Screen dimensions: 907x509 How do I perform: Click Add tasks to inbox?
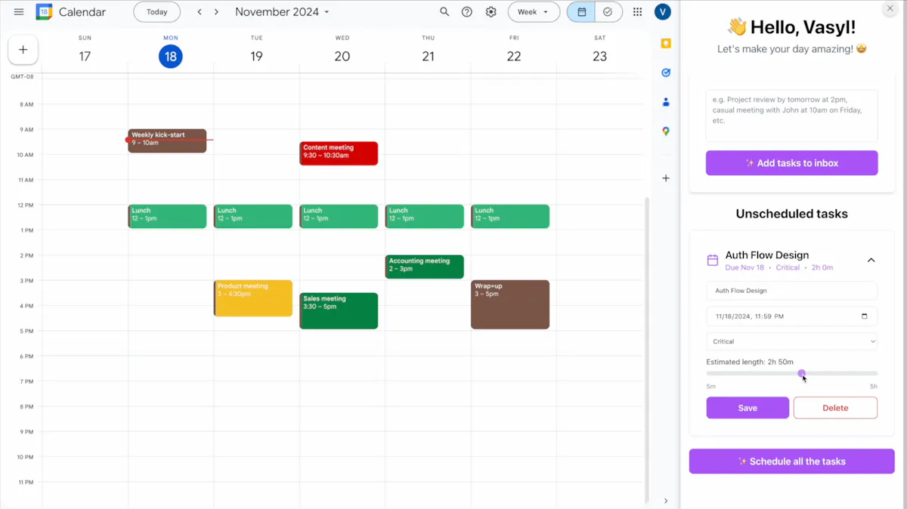(x=791, y=163)
